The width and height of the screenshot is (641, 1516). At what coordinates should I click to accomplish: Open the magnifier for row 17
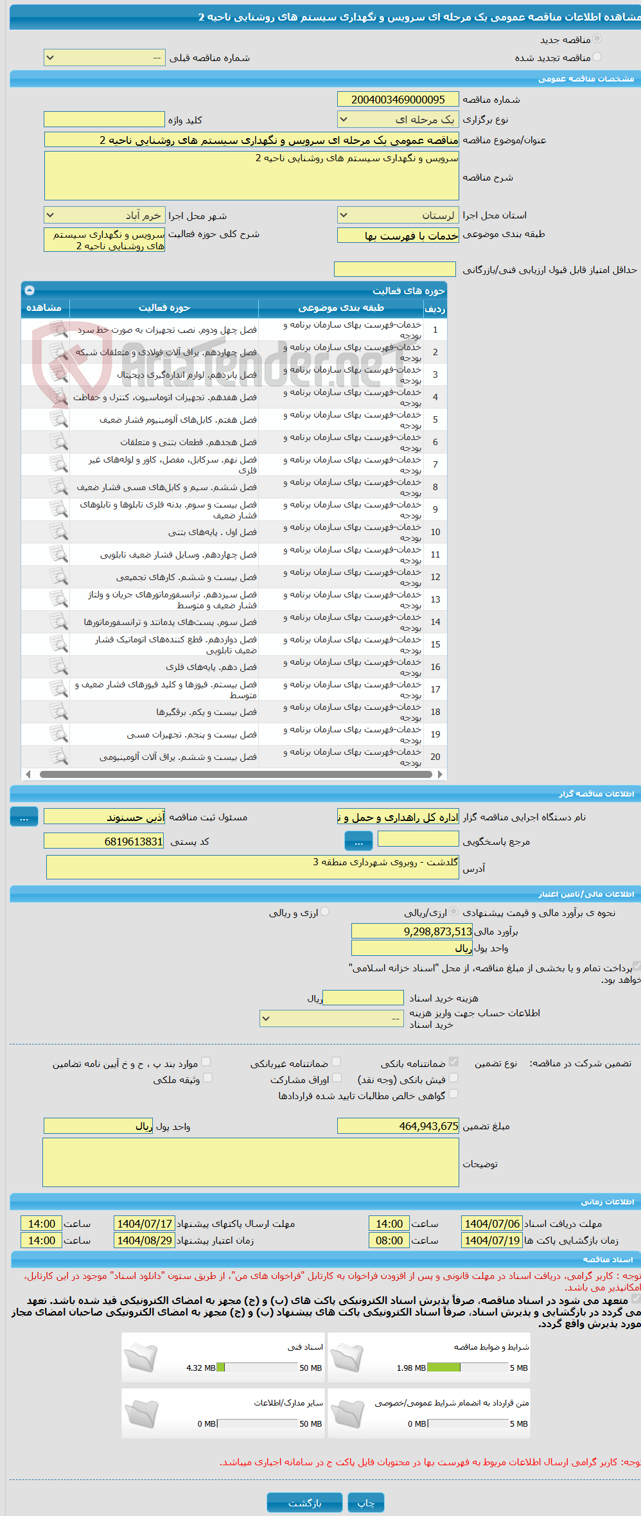point(58,689)
